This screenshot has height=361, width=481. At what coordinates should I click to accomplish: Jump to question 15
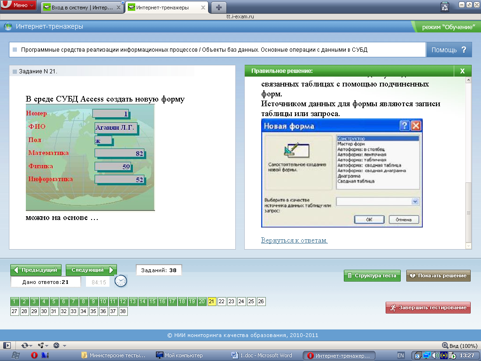[153, 301]
